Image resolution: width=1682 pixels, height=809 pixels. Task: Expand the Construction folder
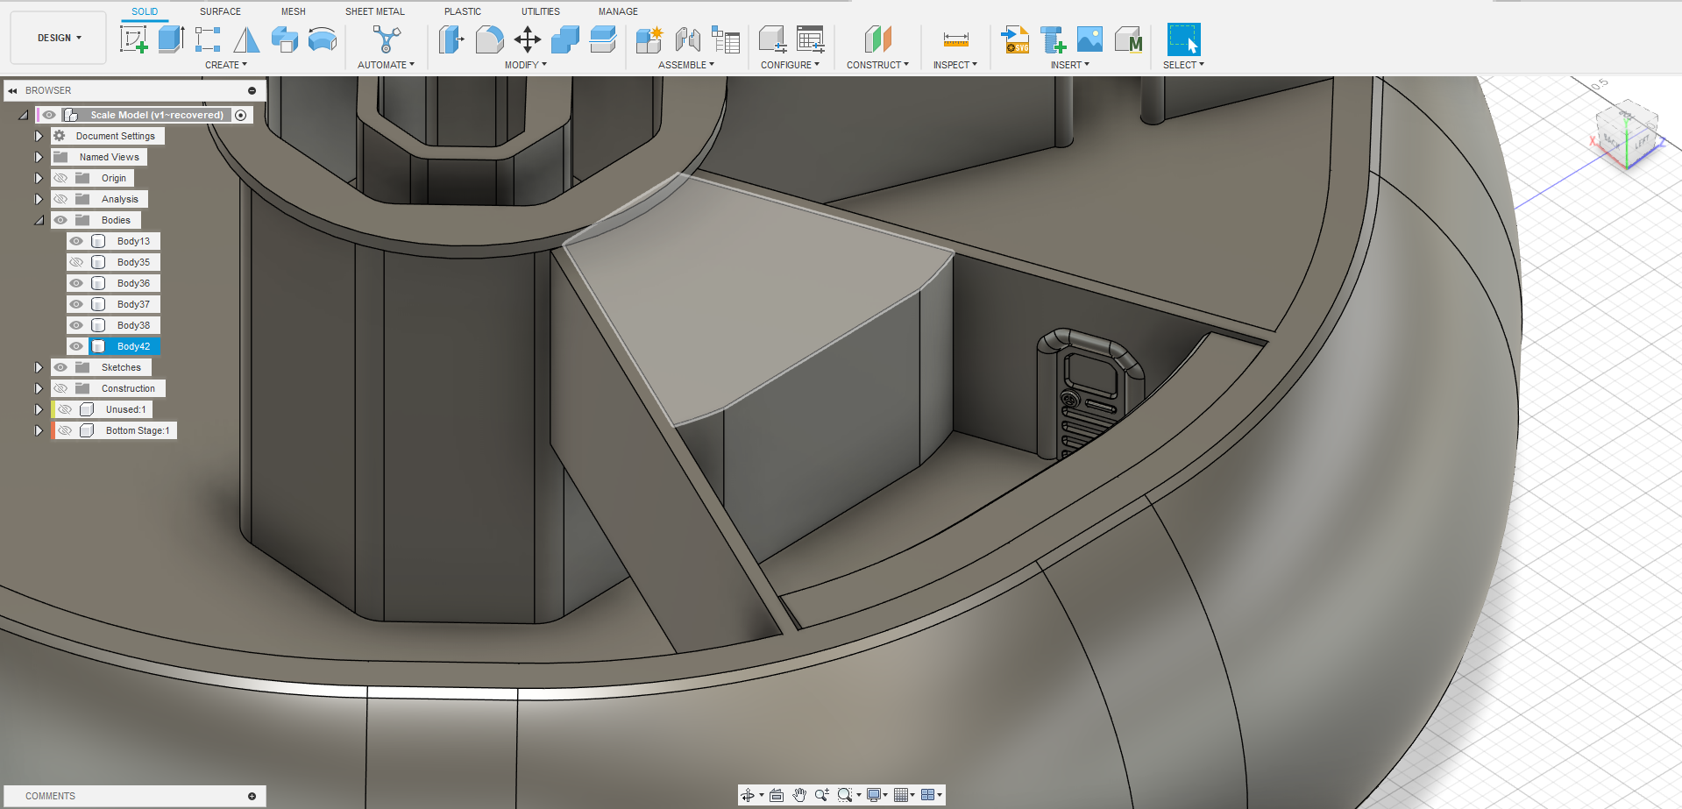pos(39,388)
